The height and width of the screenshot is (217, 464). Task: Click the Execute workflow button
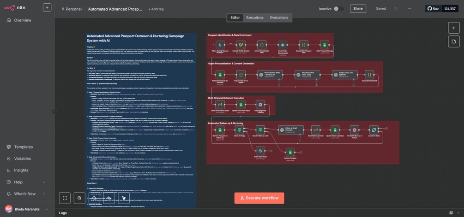[259, 198]
